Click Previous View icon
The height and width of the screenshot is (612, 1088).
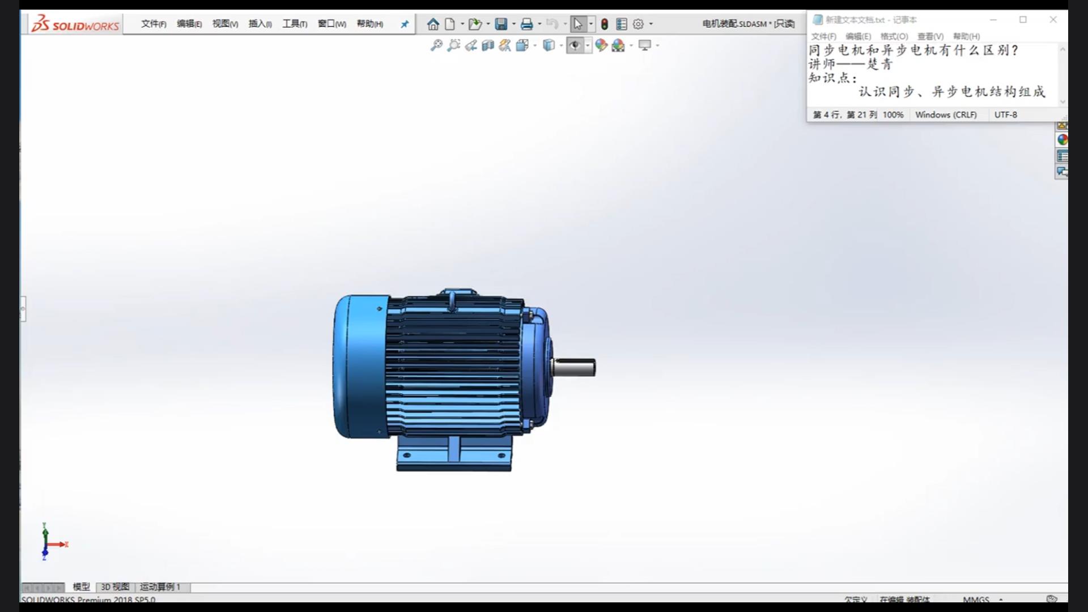[x=470, y=45]
